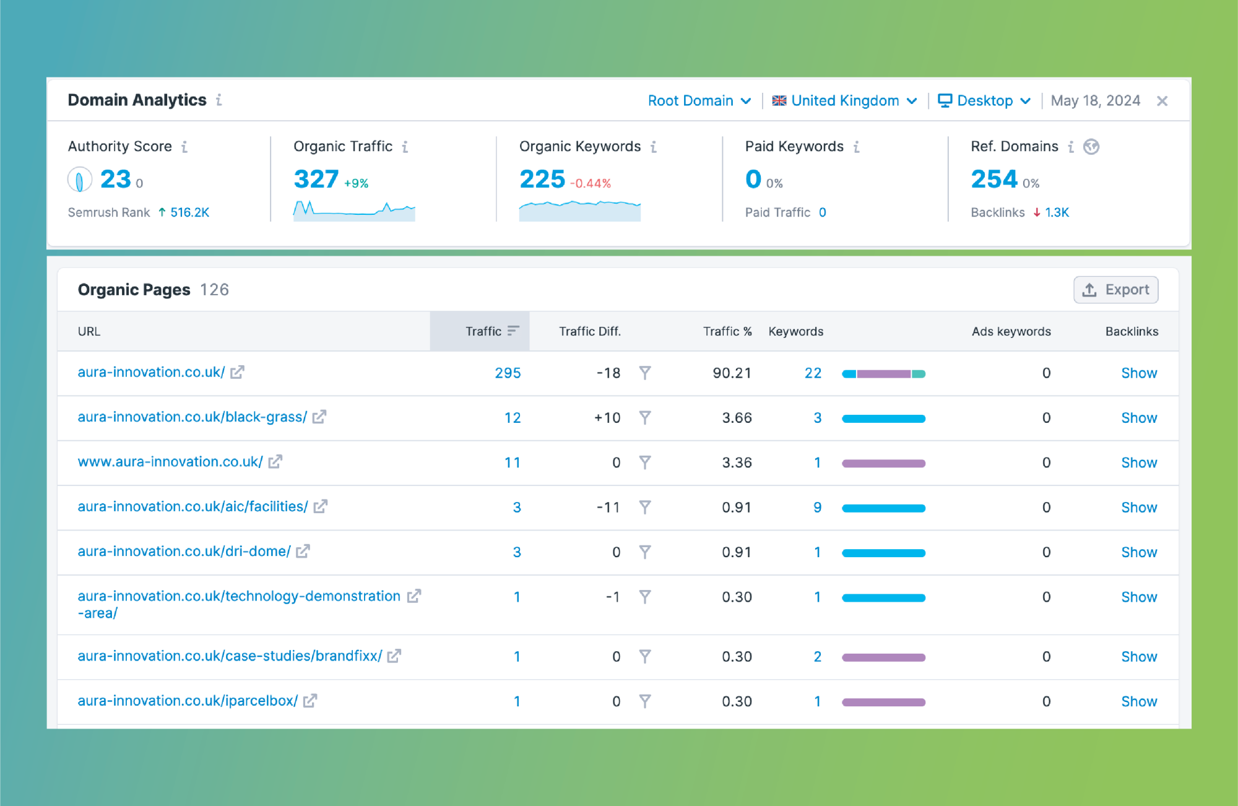The height and width of the screenshot is (806, 1238).
Task: Show backlinks for the black-grass row
Action: point(1139,418)
